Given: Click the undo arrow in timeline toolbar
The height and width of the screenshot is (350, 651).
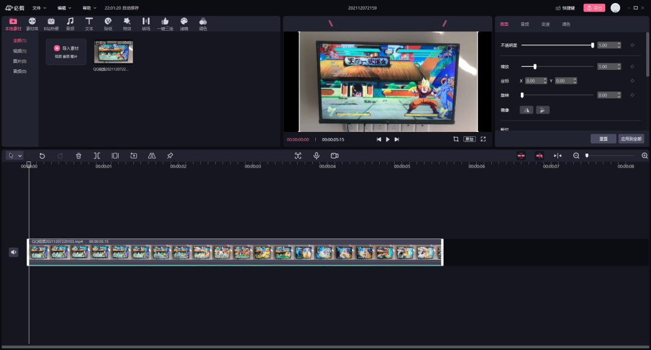Looking at the screenshot, I should tap(42, 155).
